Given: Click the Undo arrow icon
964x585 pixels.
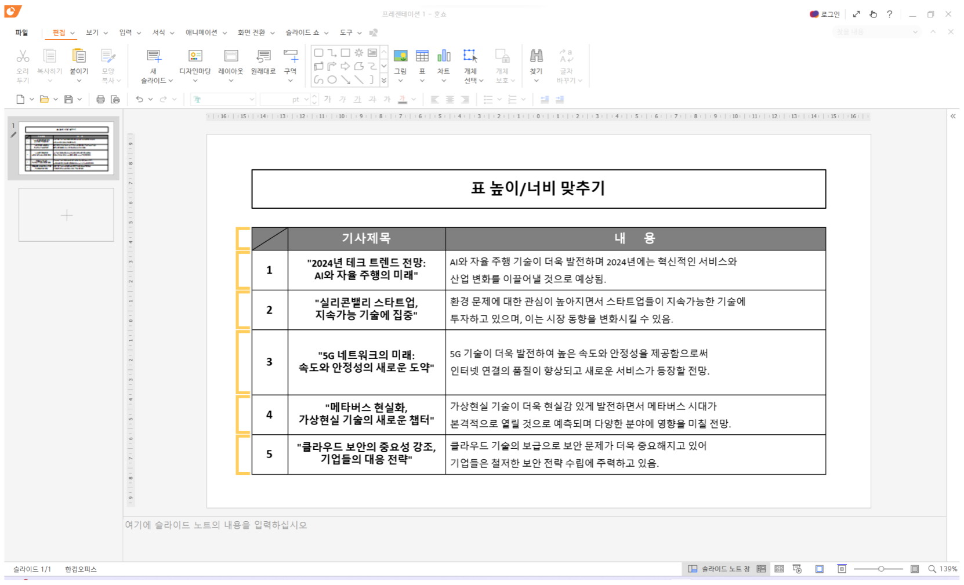Looking at the screenshot, I should tap(139, 99).
